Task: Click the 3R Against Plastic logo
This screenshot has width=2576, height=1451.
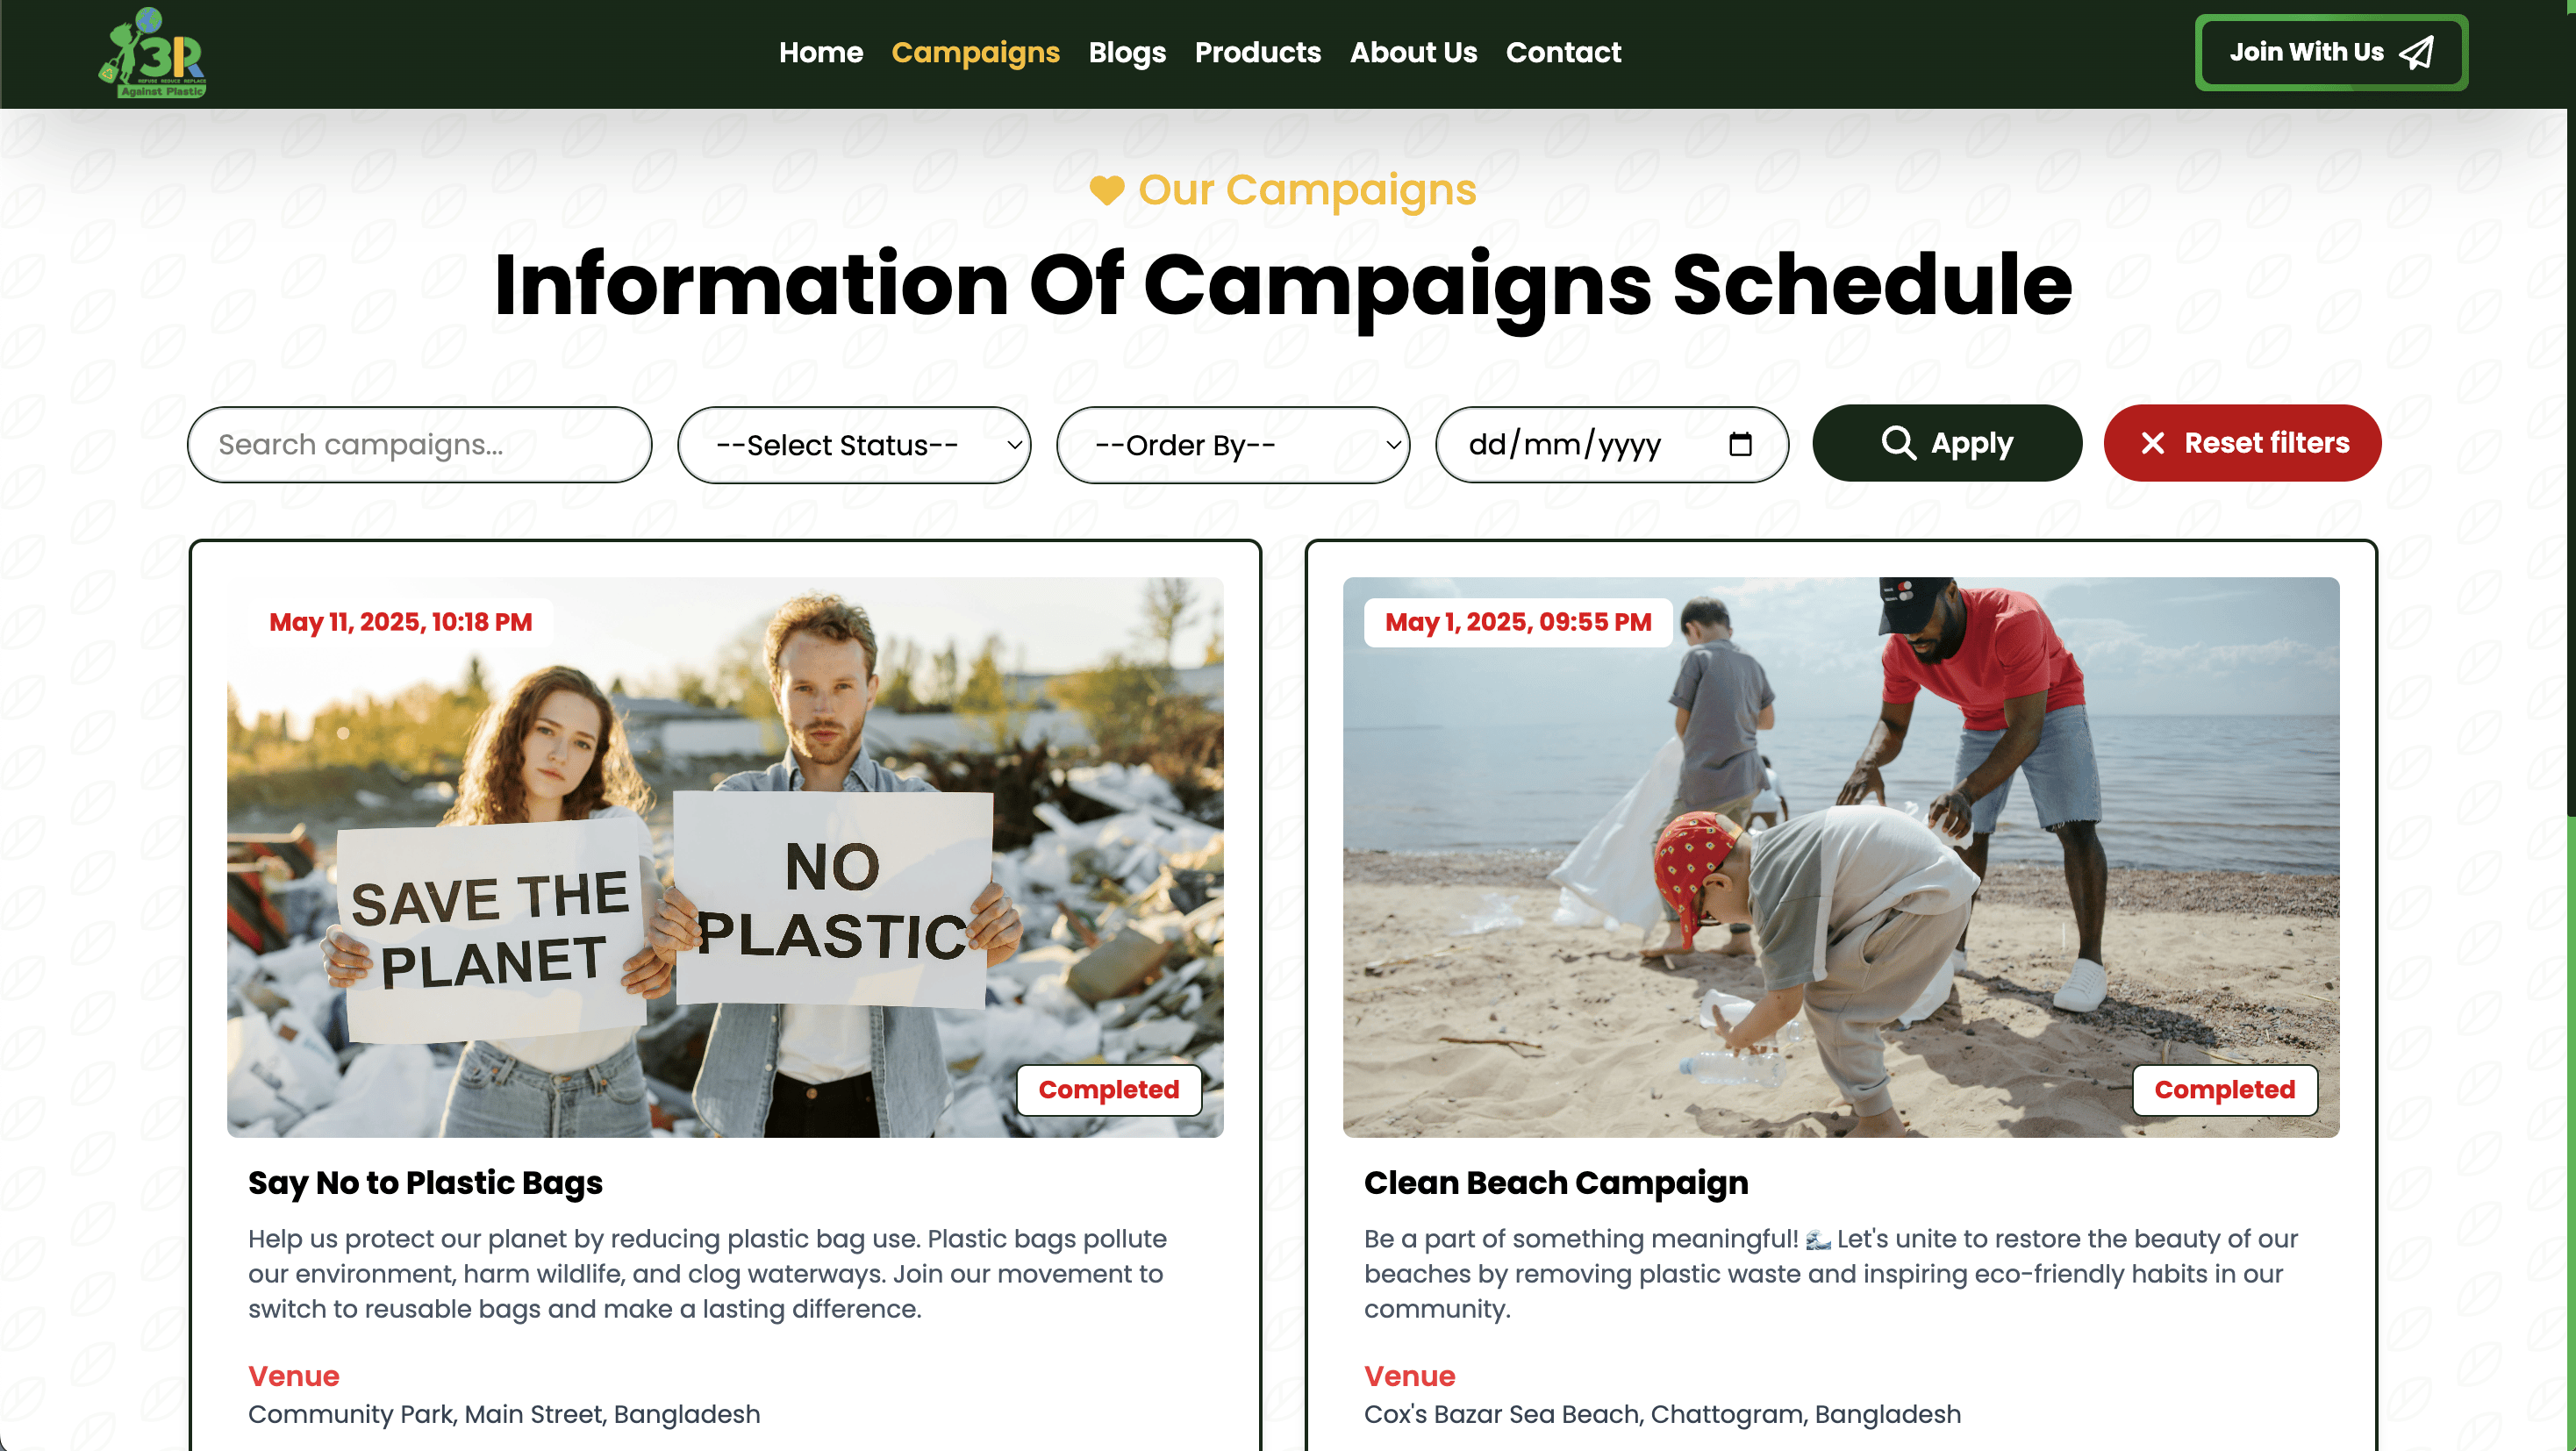Action: [152, 53]
